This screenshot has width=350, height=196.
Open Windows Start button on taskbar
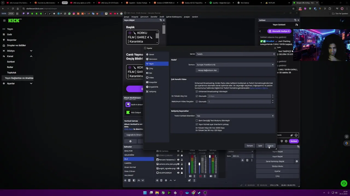(145, 193)
